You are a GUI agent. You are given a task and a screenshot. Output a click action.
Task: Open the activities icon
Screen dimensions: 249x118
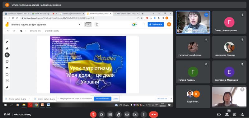coord(242,114)
